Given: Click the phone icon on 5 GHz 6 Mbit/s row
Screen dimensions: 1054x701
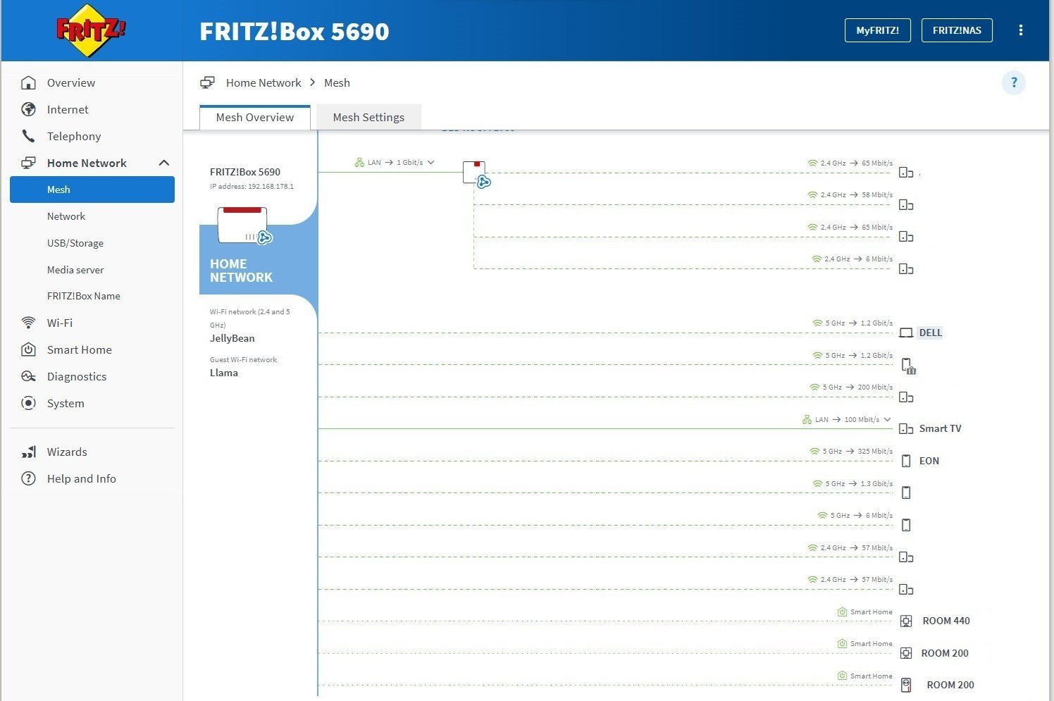Looking at the screenshot, I should [x=906, y=525].
